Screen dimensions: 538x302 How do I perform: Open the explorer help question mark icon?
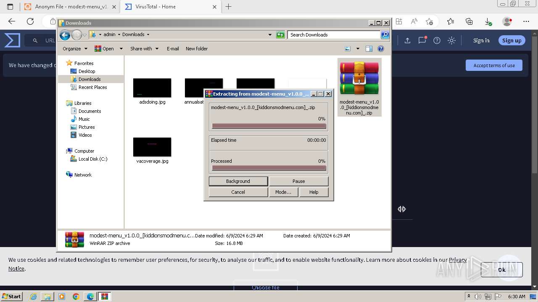pos(381,49)
